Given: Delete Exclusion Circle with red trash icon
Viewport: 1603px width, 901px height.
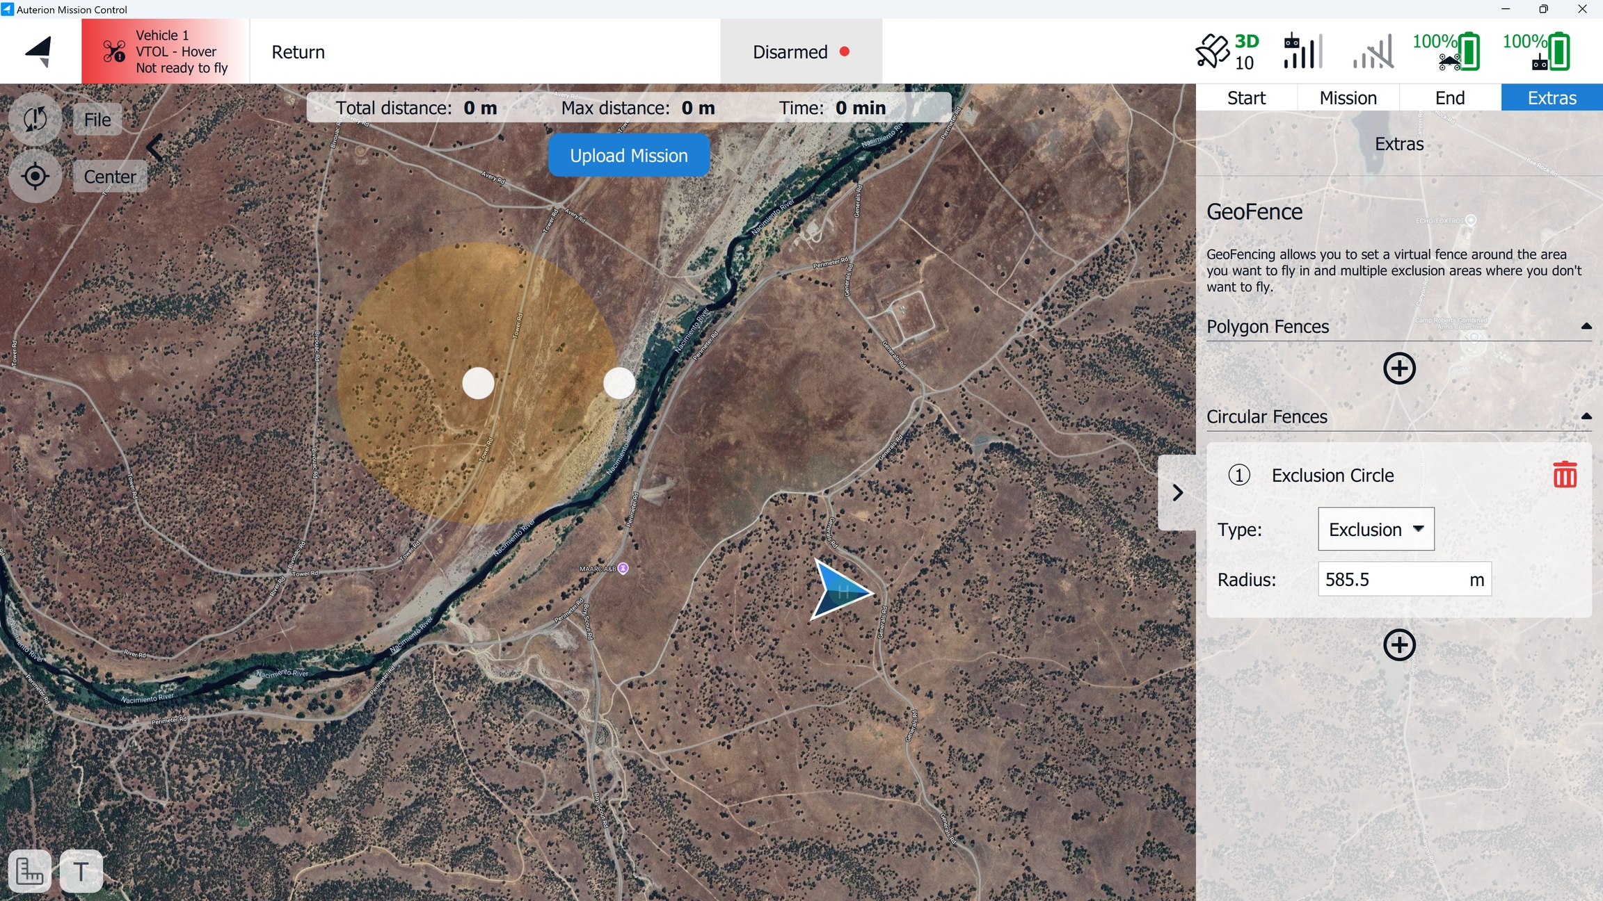Looking at the screenshot, I should tap(1565, 476).
